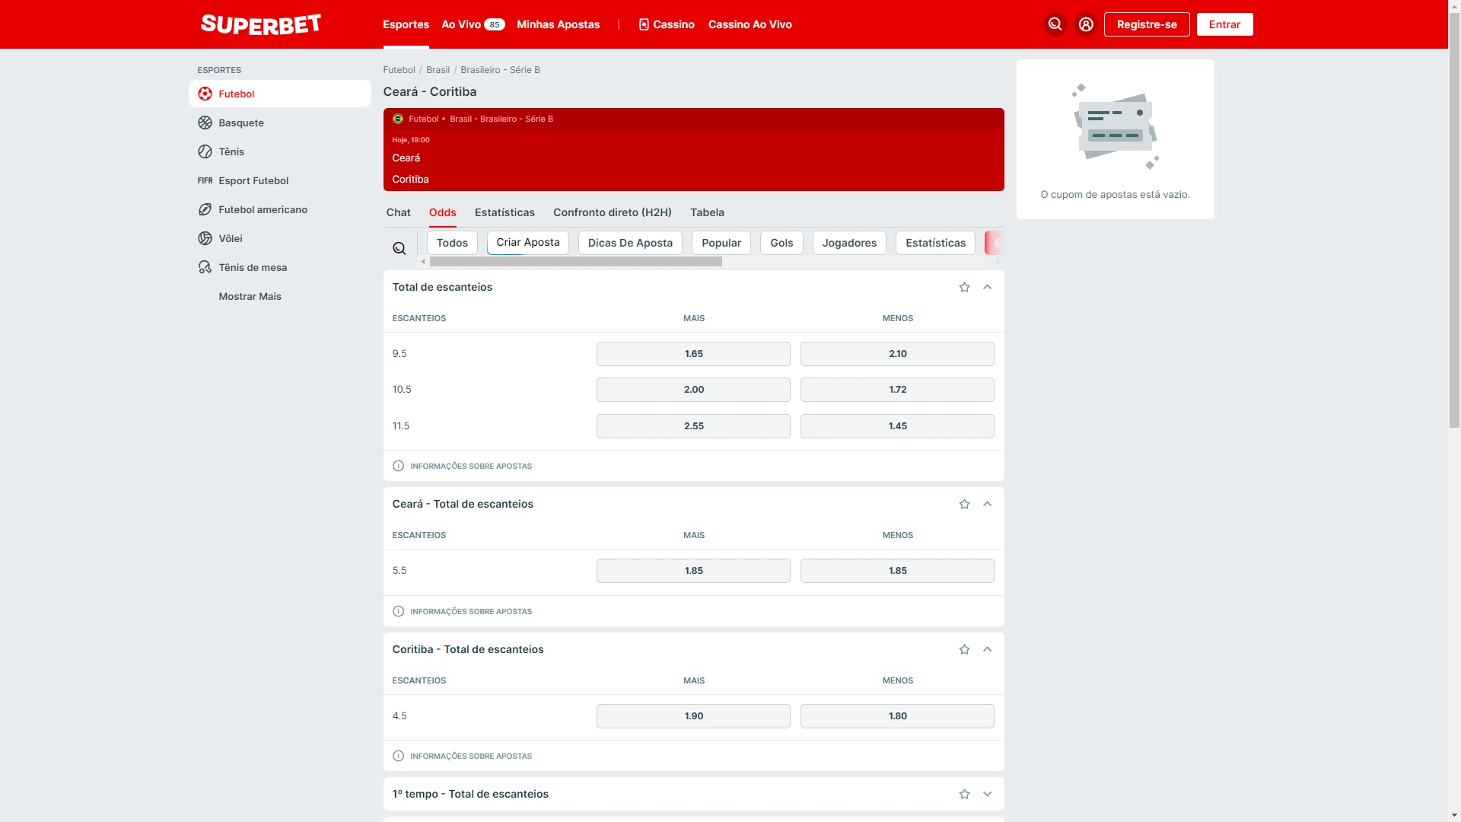Viewport: 1461px width, 822px height.
Task: Open the Esportes top menu
Action: pos(406,24)
